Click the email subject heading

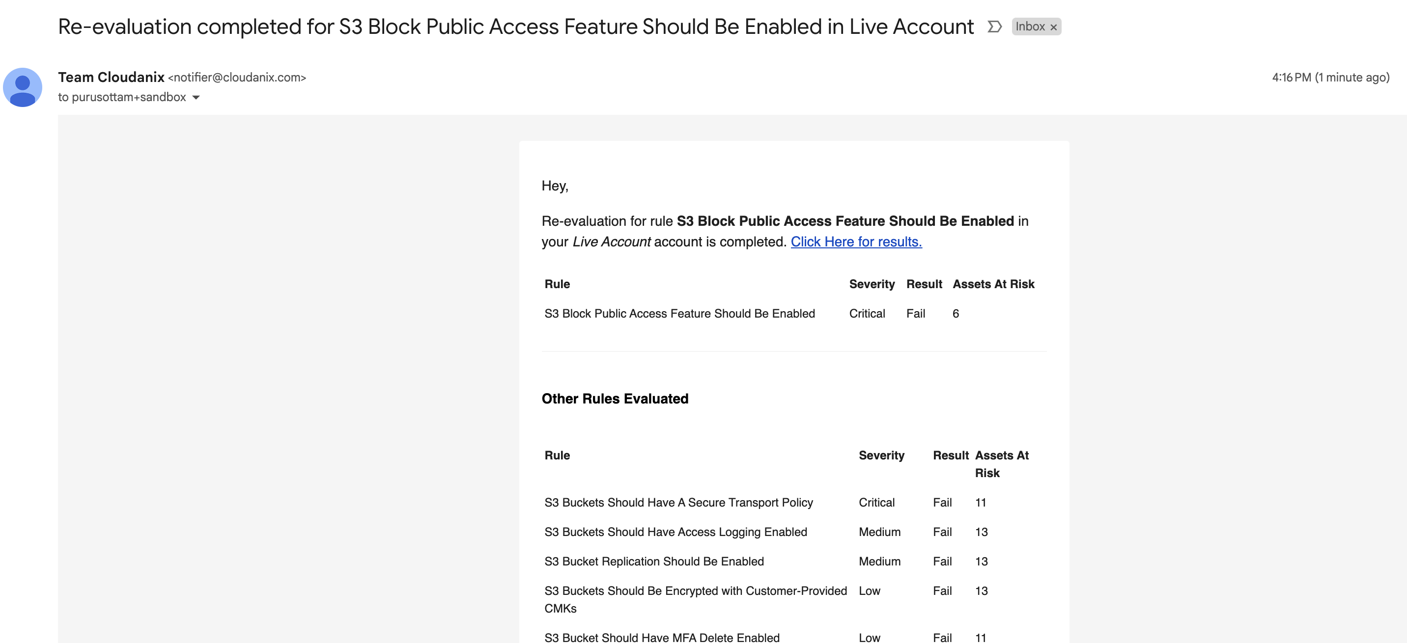[x=515, y=27]
